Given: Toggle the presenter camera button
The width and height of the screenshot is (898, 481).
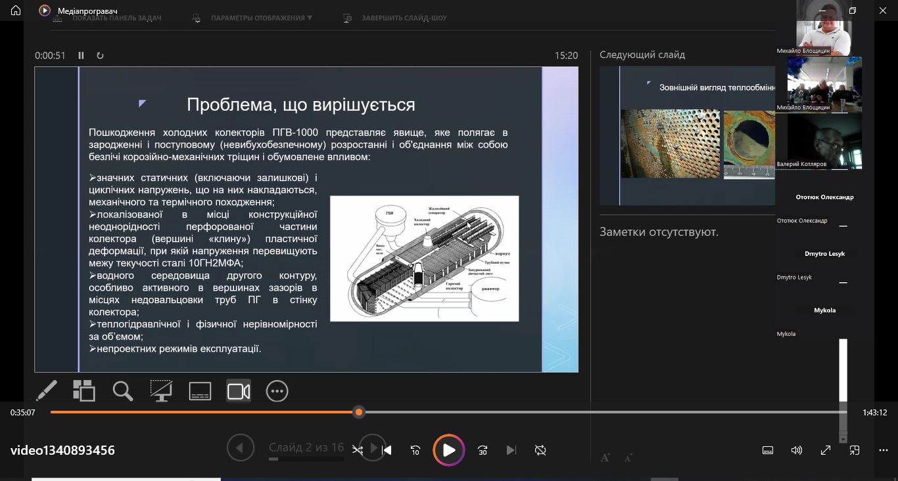Looking at the screenshot, I should click(239, 391).
